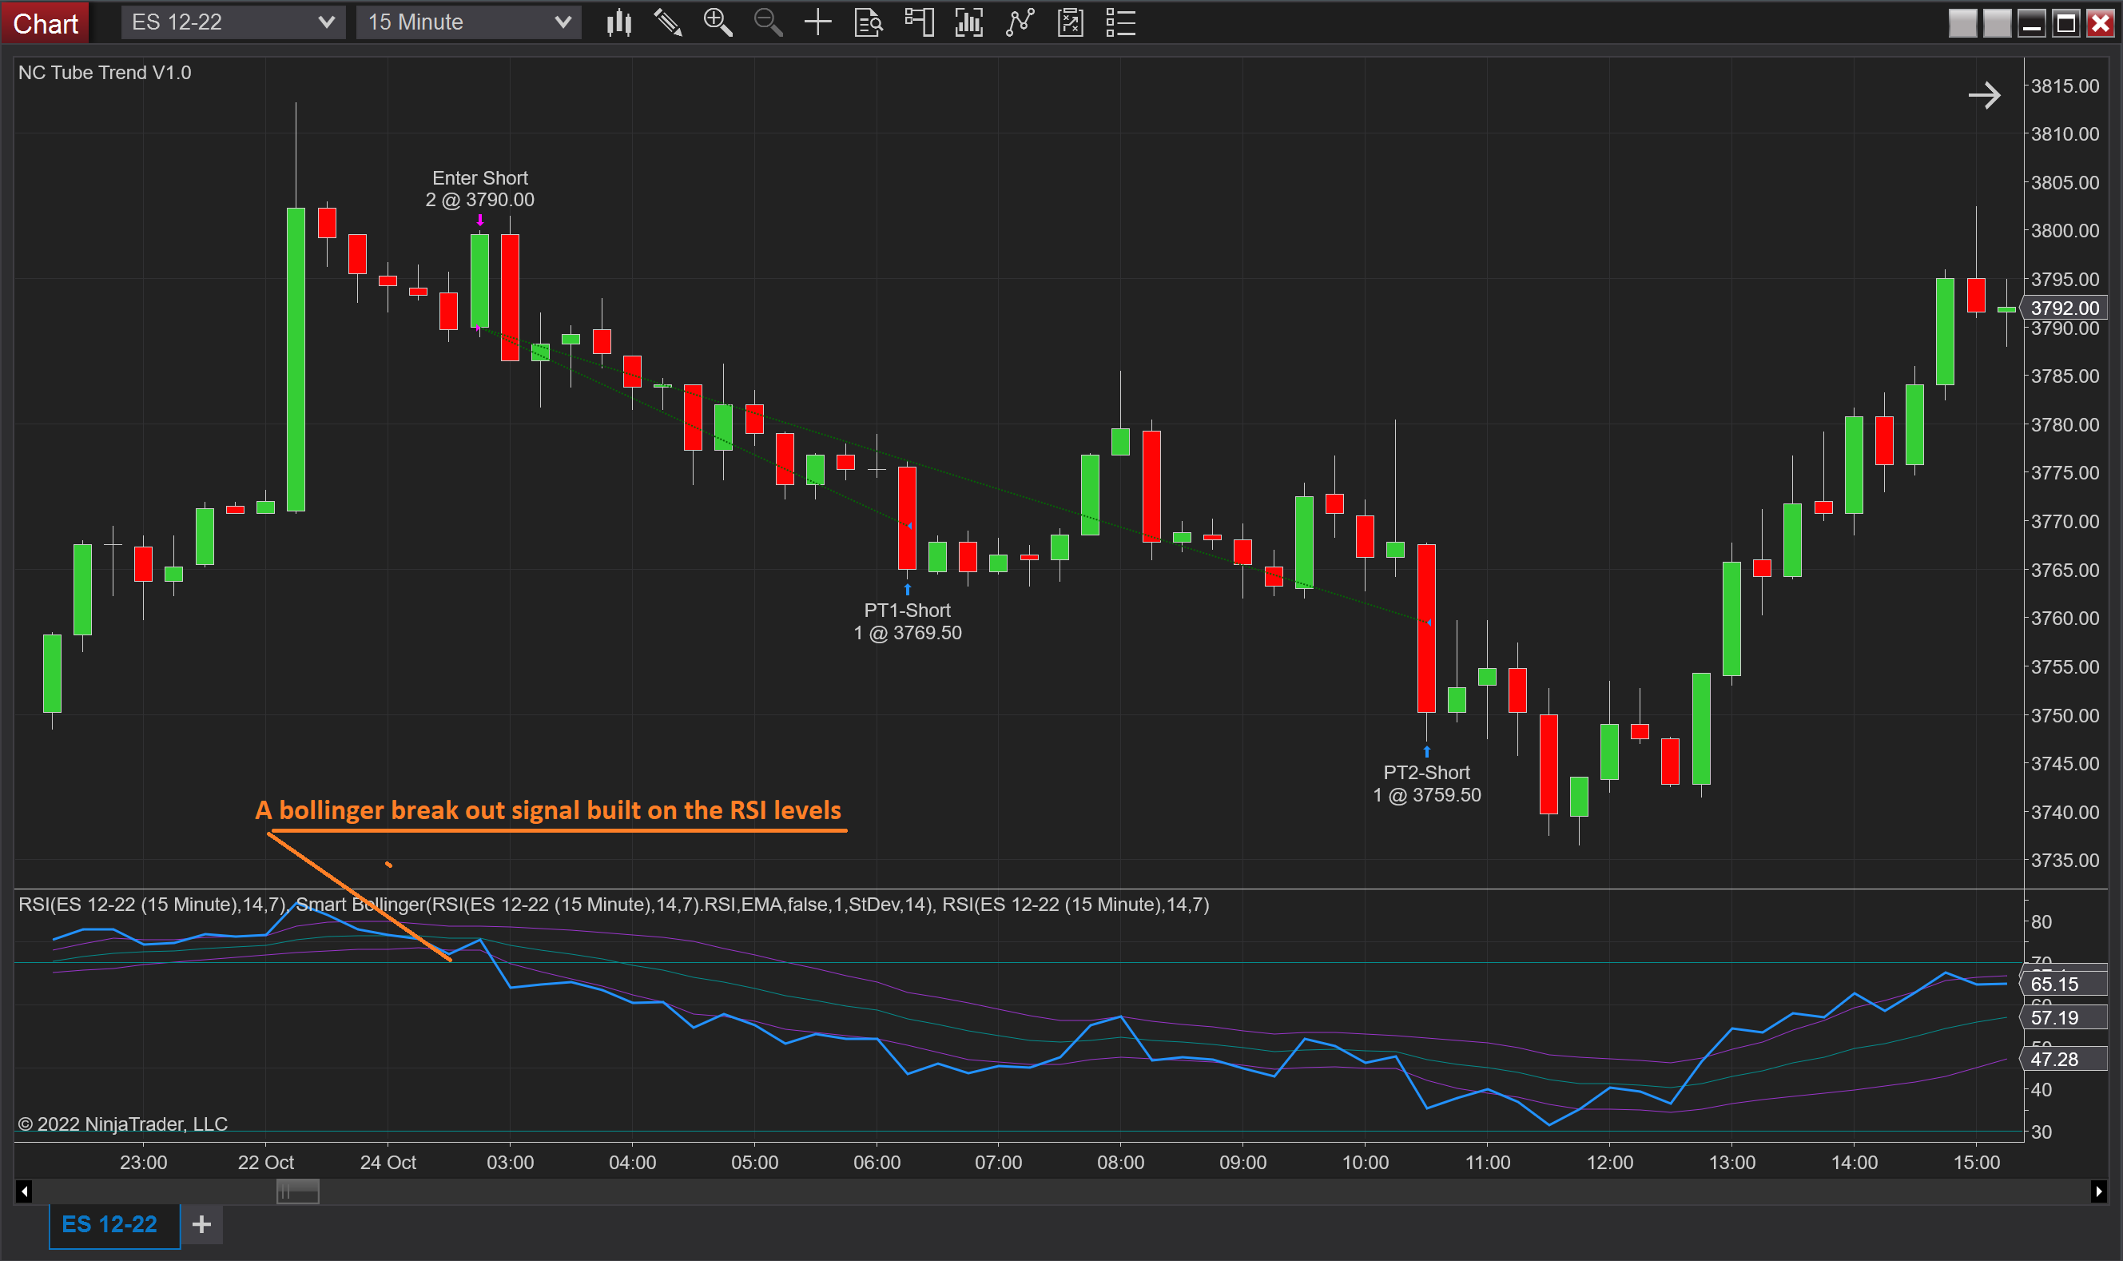Open the data series bars icon
The width and height of the screenshot is (2123, 1261).
(x=968, y=23)
